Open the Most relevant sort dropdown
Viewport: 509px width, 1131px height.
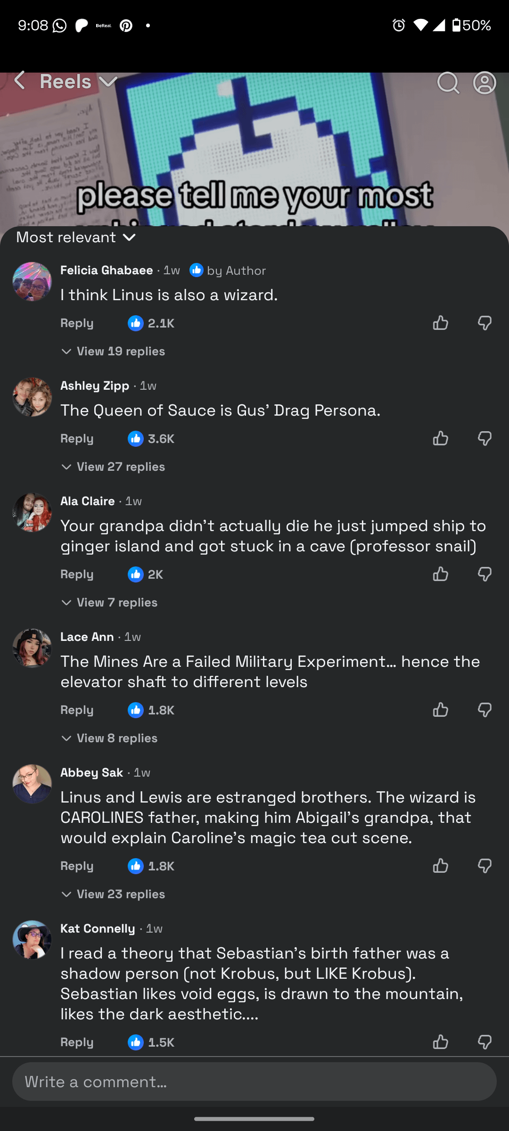tap(76, 238)
